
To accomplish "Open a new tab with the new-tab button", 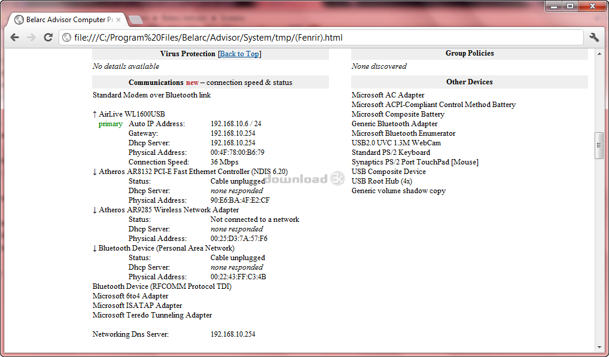I will coord(135,20).
